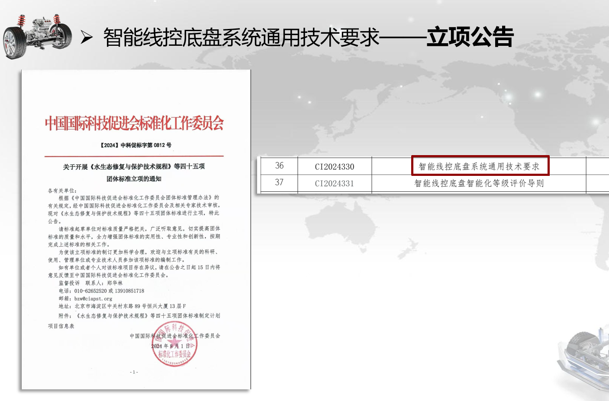The height and width of the screenshot is (401, 609).
Task: Select document number 【2024】中科促标字第0812号
Action: [135, 145]
